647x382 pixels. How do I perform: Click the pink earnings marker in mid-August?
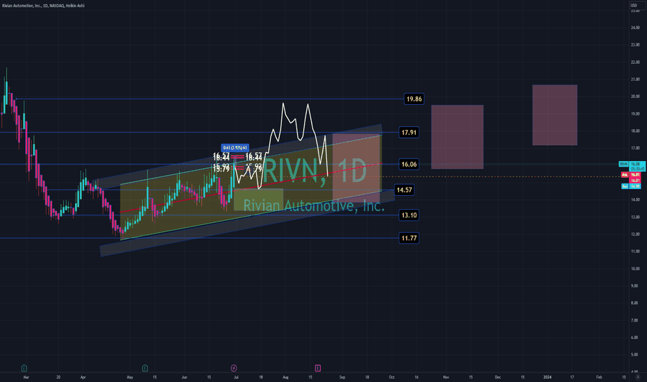[x=318, y=368]
